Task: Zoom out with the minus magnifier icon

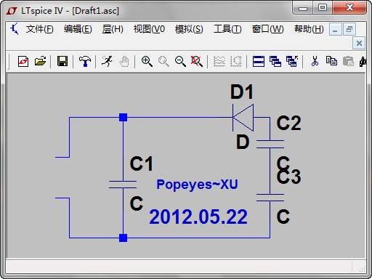Action: click(x=180, y=61)
